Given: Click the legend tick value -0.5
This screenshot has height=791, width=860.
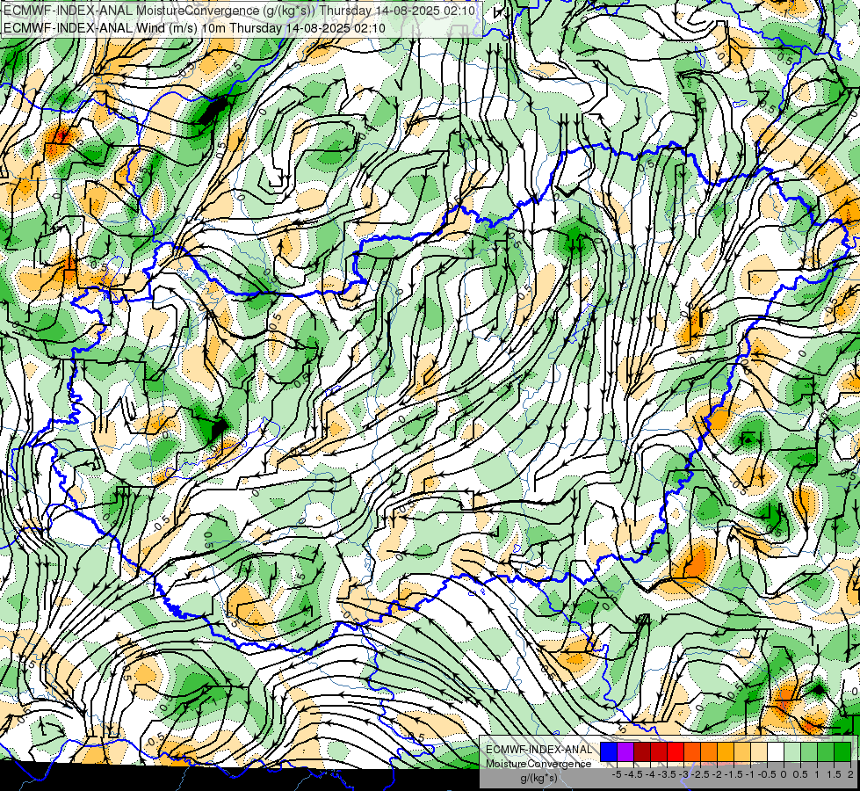Looking at the screenshot, I should [767, 774].
